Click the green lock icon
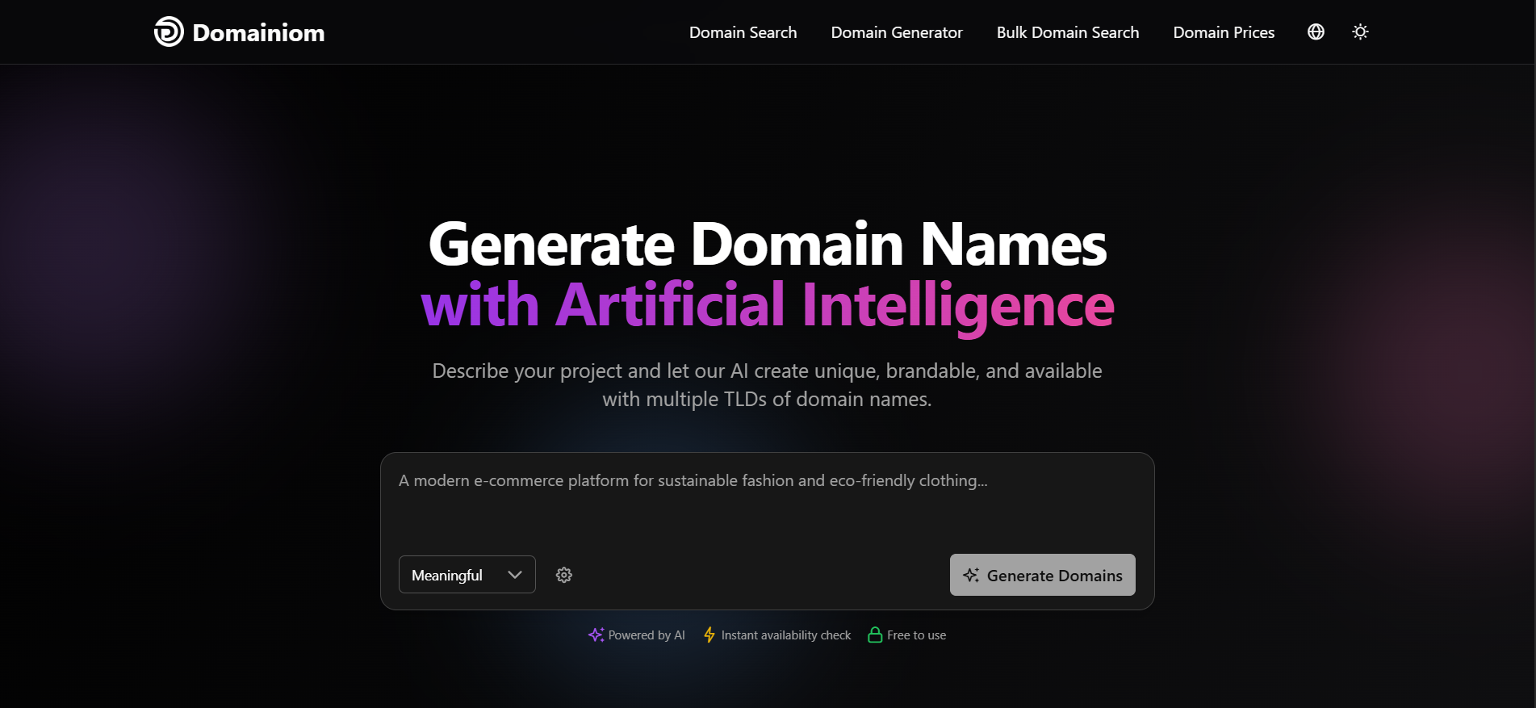 tap(874, 635)
